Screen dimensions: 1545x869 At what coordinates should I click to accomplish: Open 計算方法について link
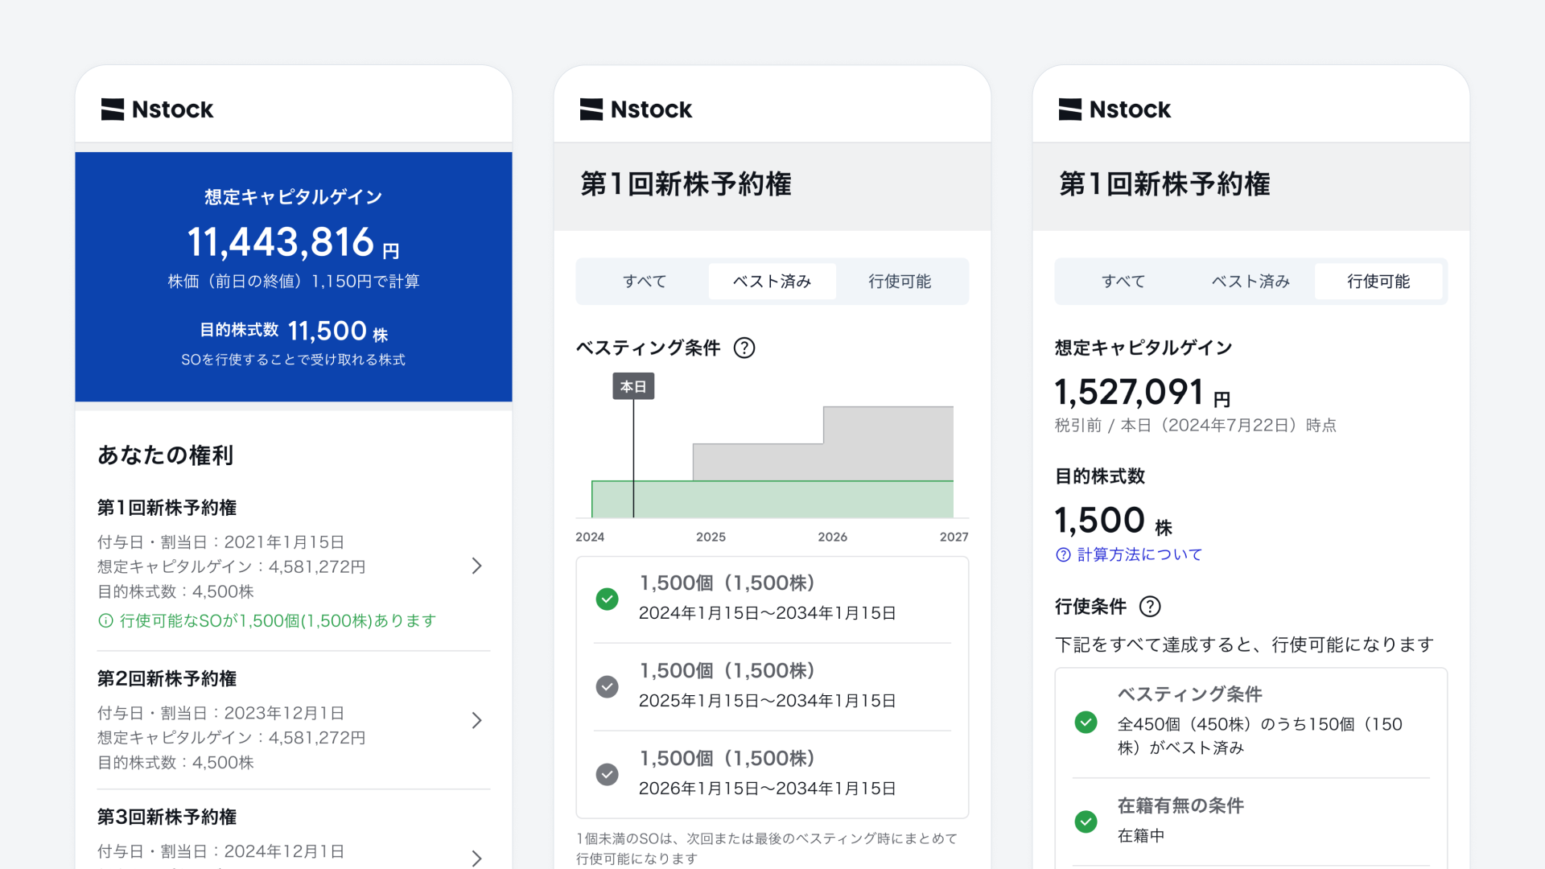tap(1139, 554)
